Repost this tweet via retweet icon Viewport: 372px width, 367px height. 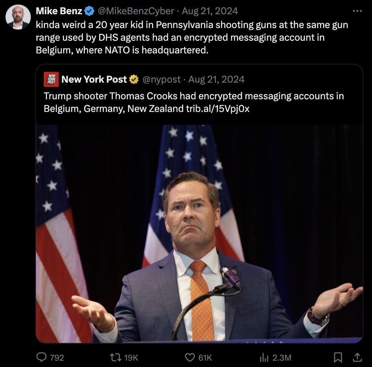point(116,358)
